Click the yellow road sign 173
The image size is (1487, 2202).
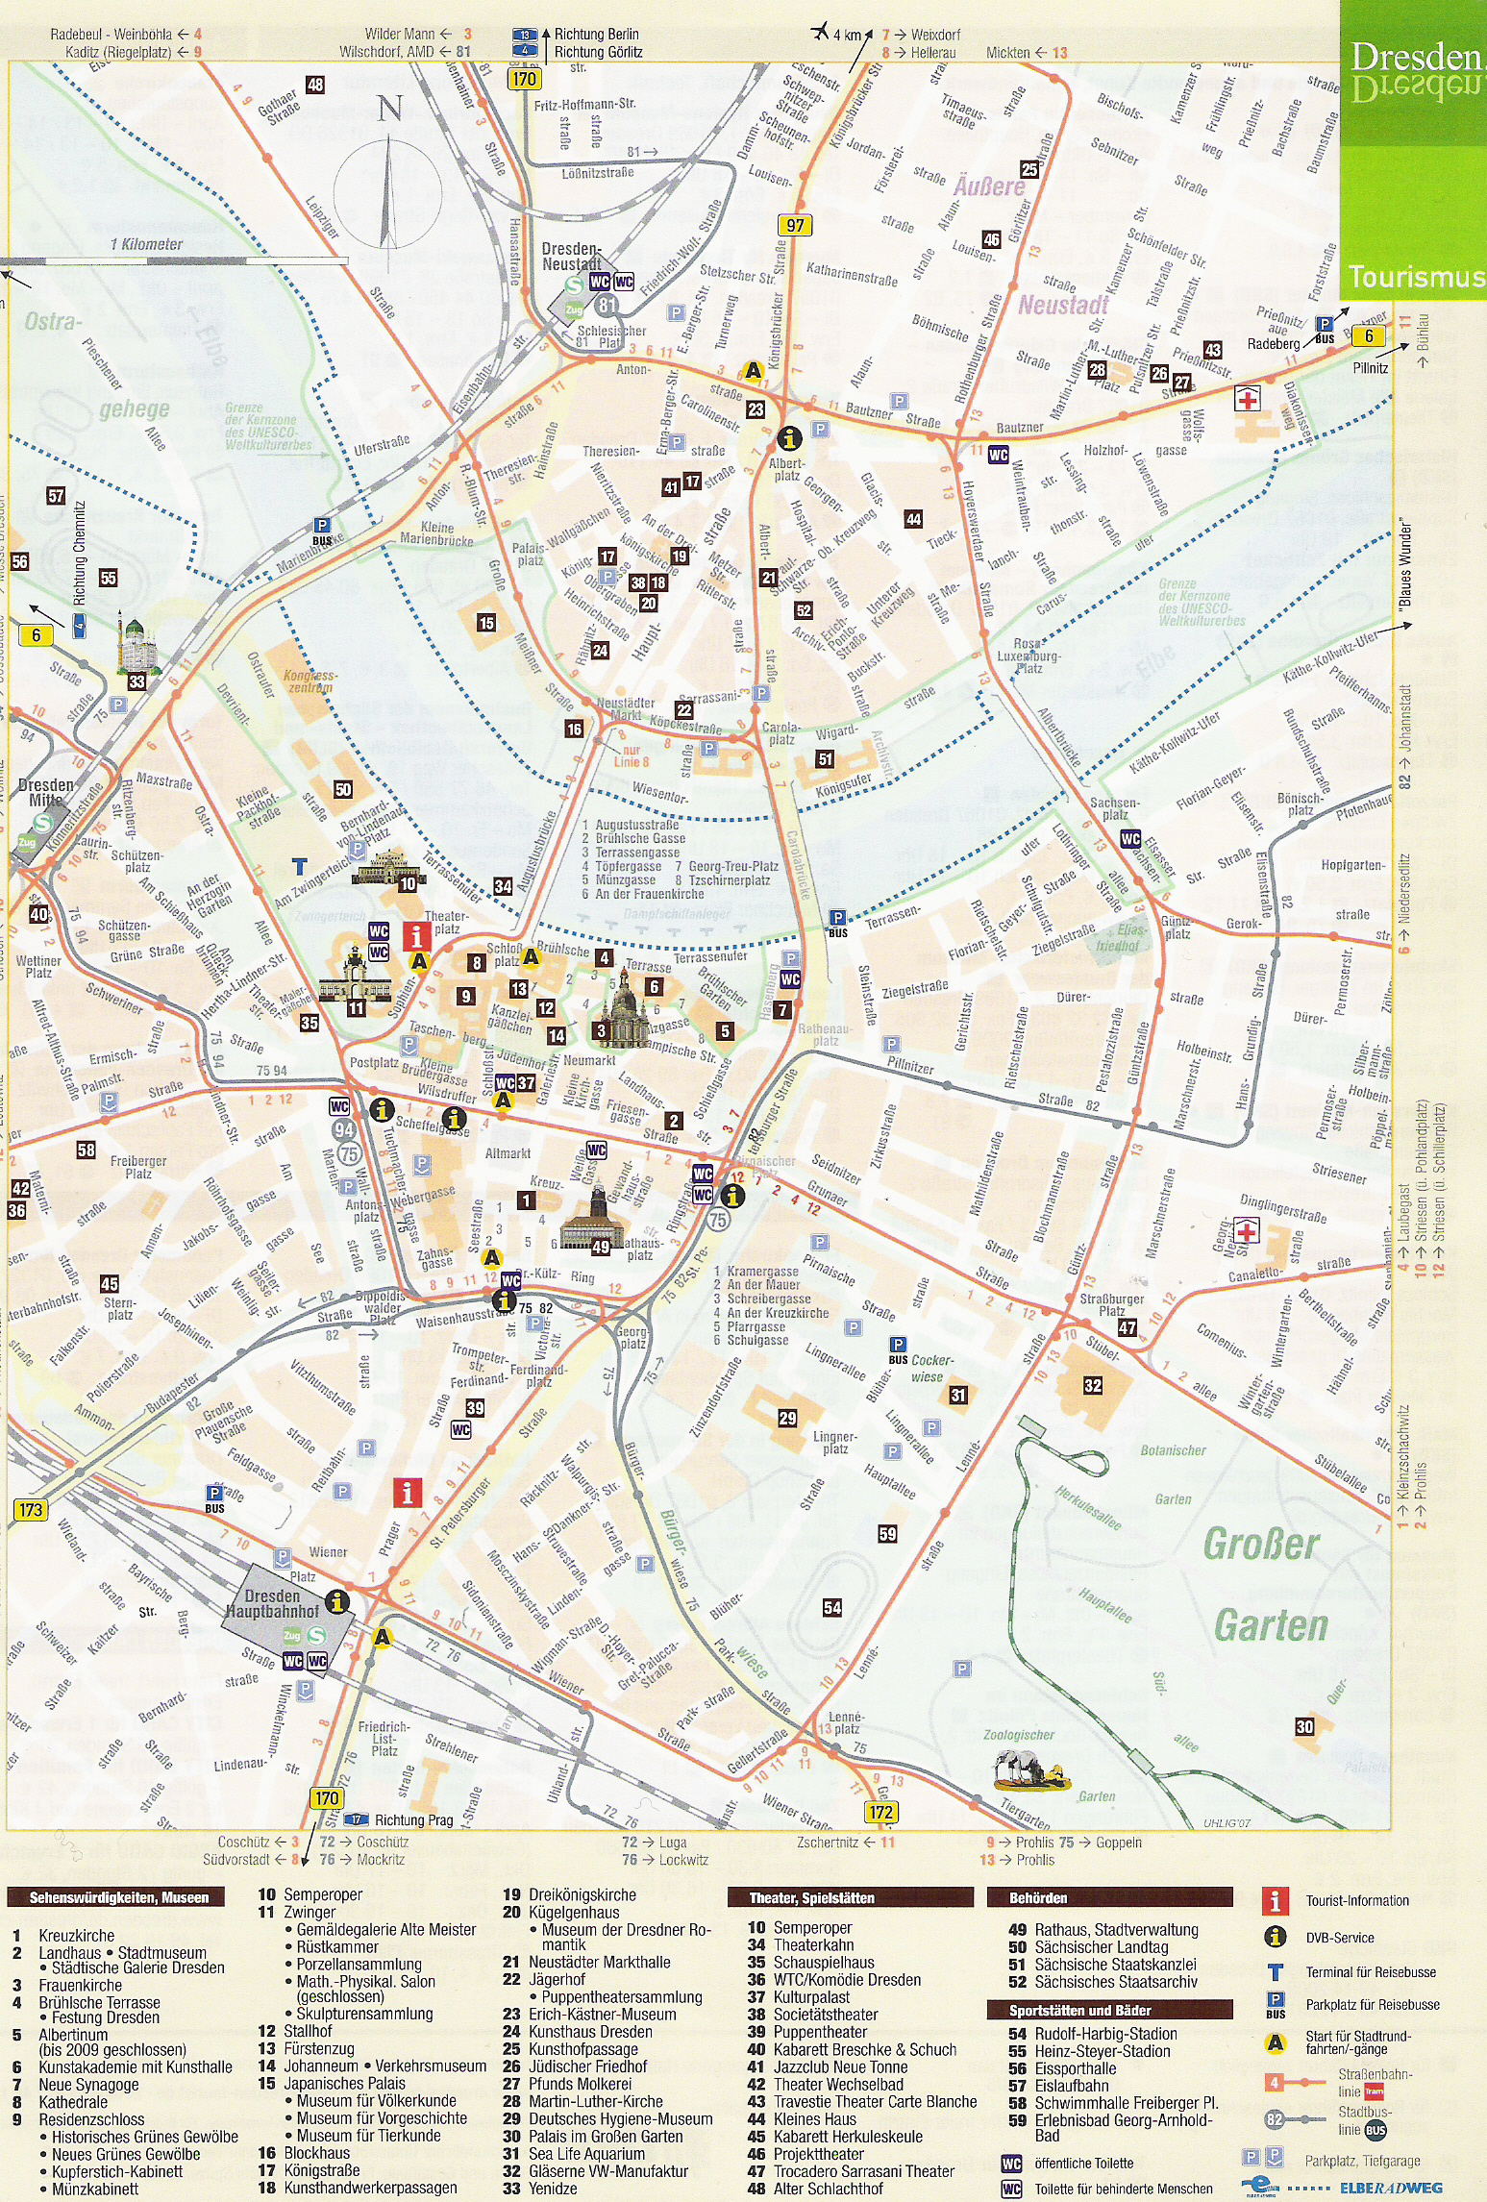31,1509
